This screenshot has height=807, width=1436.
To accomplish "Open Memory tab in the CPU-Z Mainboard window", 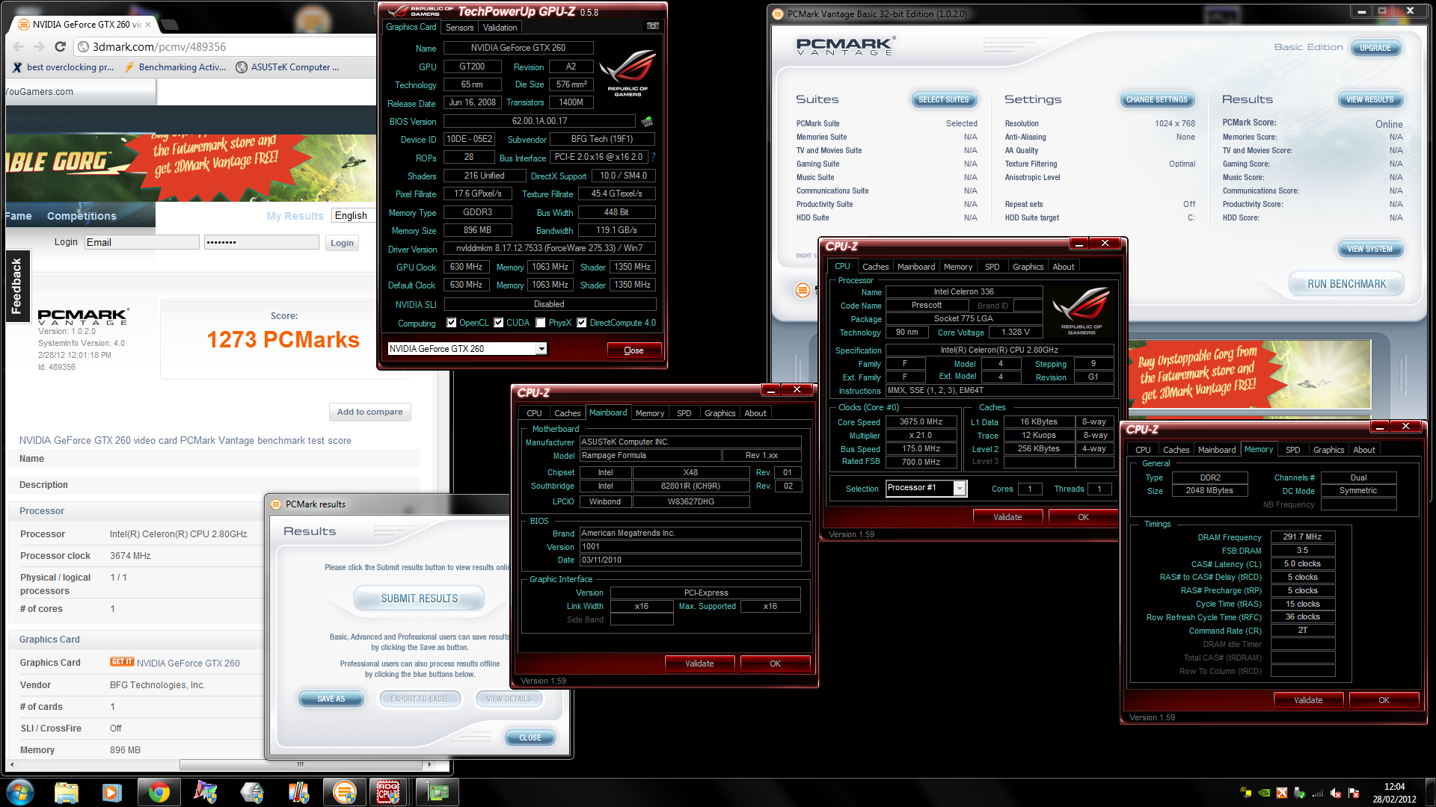I will coord(649,413).
